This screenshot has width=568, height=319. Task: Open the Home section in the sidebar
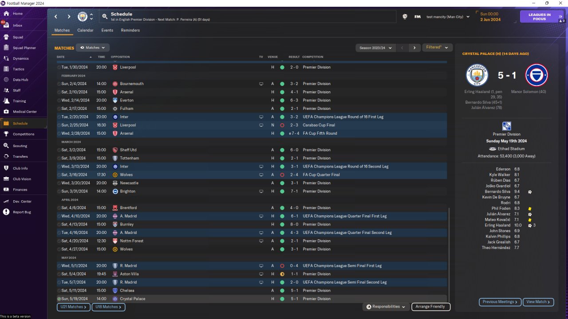(18, 14)
